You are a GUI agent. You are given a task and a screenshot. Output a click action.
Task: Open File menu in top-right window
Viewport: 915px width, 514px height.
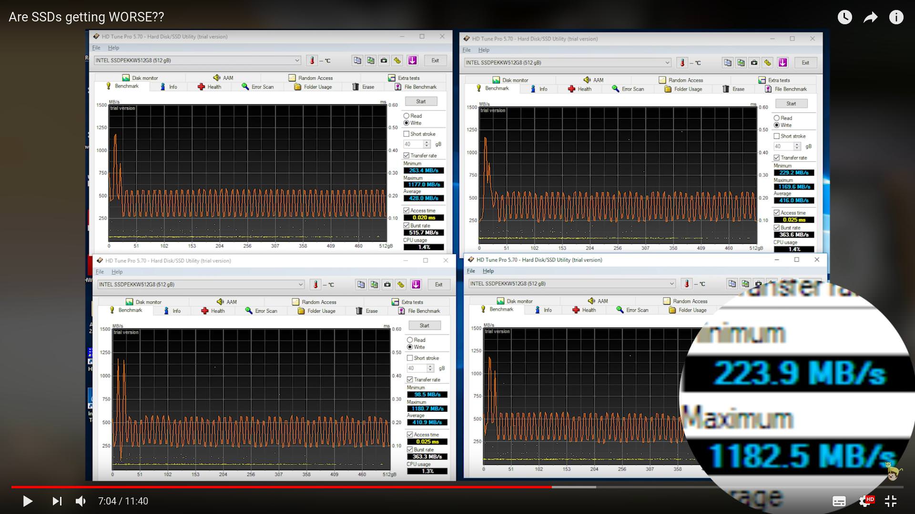coord(467,50)
